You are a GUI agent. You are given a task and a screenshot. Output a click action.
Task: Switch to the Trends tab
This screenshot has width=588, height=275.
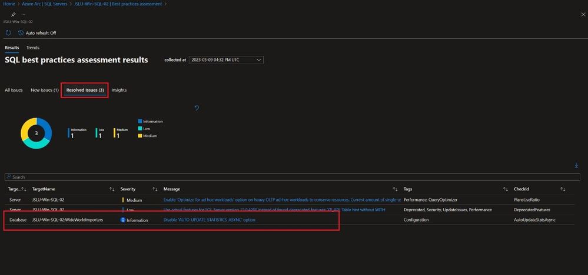pos(32,48)
